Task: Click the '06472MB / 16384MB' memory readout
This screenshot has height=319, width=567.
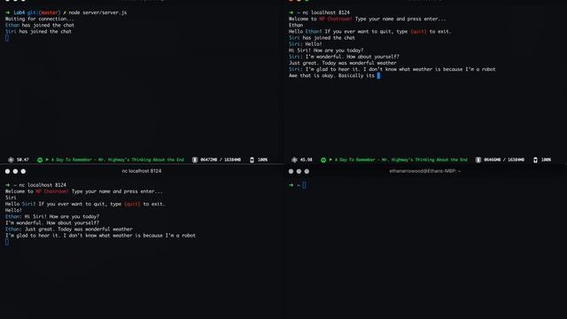Action: [221, 159]
